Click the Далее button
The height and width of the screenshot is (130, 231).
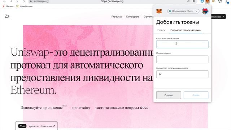(196, 95)
